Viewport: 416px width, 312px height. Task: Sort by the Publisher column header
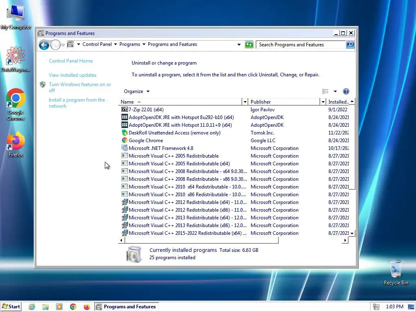coord(284,102)
